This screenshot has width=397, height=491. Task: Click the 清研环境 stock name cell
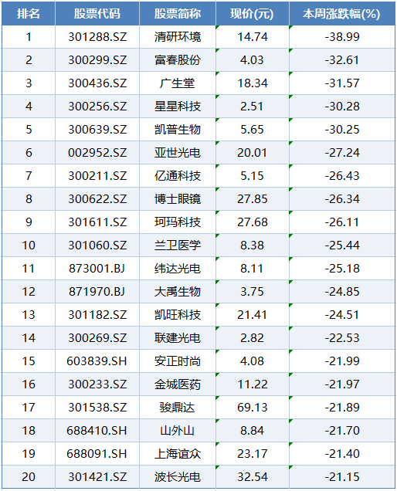[x=178, y=37]
